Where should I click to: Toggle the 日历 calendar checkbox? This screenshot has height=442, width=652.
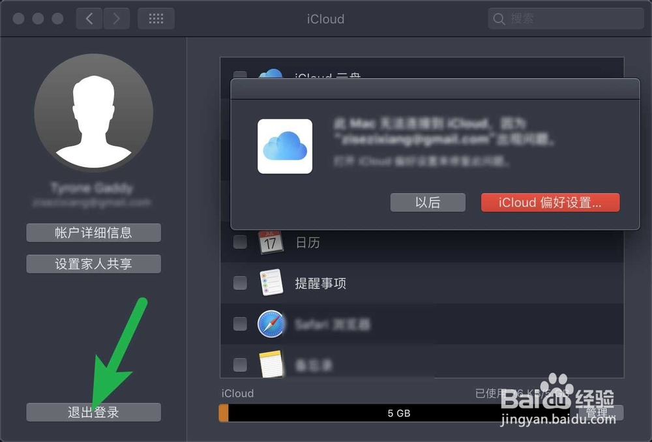[x=240, y=242]
